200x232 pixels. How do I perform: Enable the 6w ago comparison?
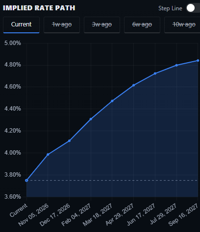[x=142, y=25]
